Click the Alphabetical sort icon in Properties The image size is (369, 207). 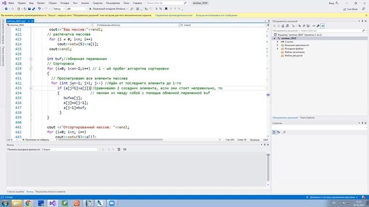(x=278, y=132)
